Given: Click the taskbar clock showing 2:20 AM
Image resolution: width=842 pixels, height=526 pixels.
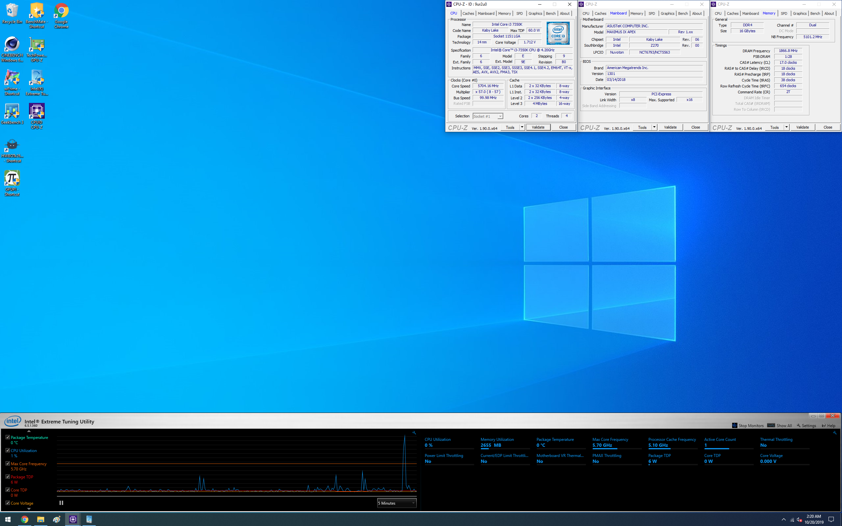Looking at the screenshot, I should coord(814,519).
